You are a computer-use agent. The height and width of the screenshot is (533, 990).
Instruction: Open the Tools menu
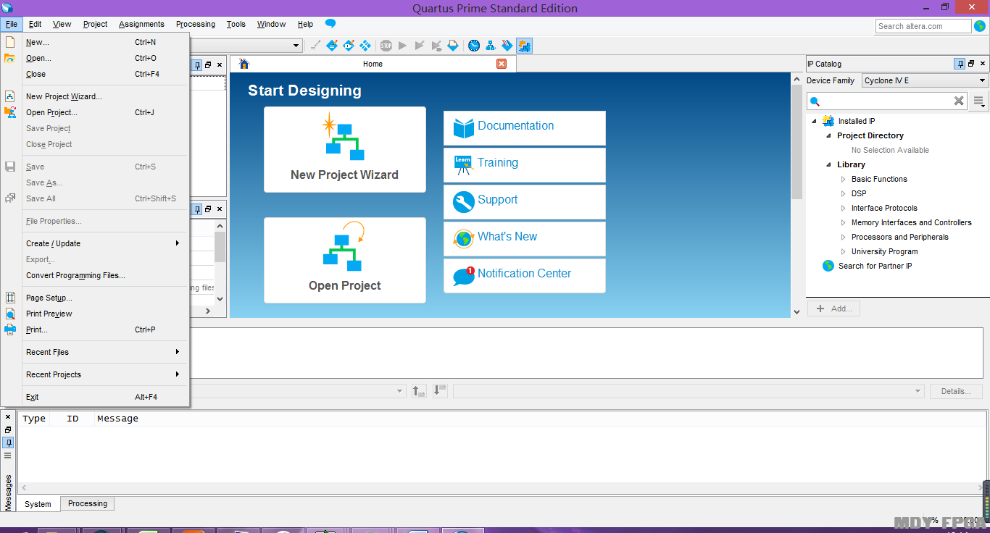(x=236, y=24)
